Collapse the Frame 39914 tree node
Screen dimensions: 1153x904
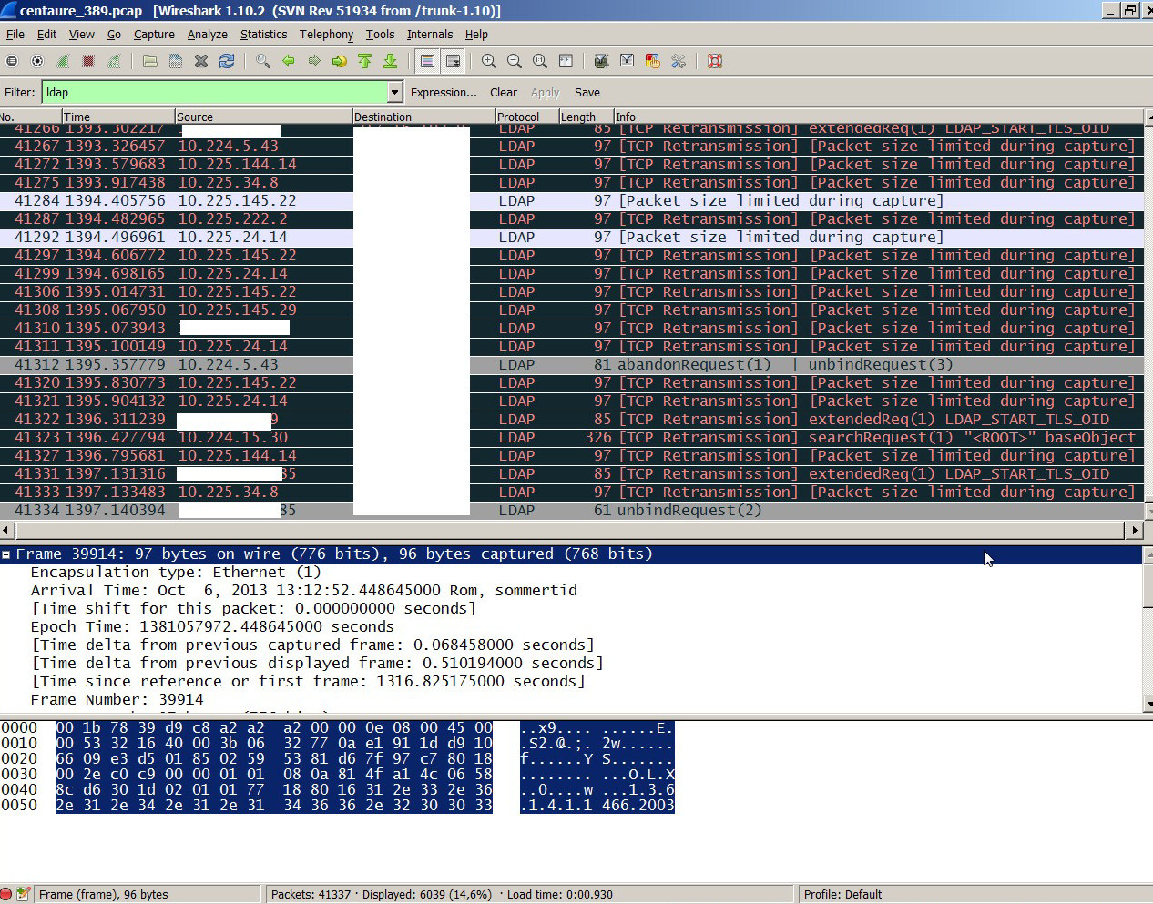6,554
